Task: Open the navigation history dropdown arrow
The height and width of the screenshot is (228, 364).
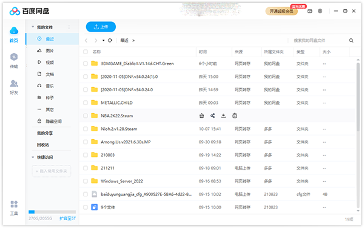Action: click(x=103, y=41)
